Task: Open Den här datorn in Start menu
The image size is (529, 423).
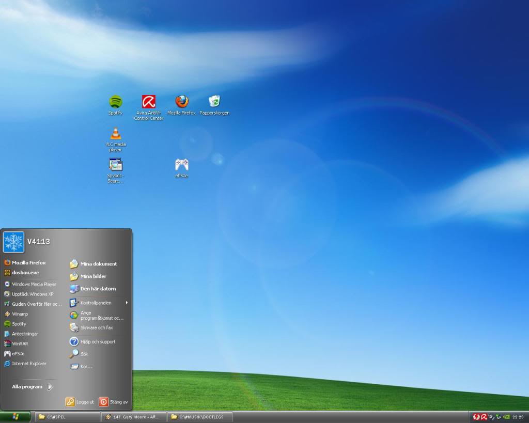Action: point(98,289)
